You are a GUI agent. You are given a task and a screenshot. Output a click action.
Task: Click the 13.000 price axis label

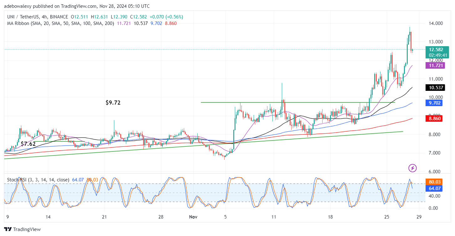(436, 42)
